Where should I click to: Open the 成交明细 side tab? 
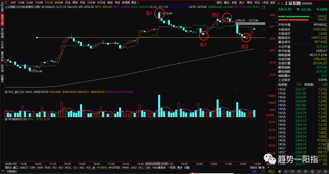coord(2,33)
